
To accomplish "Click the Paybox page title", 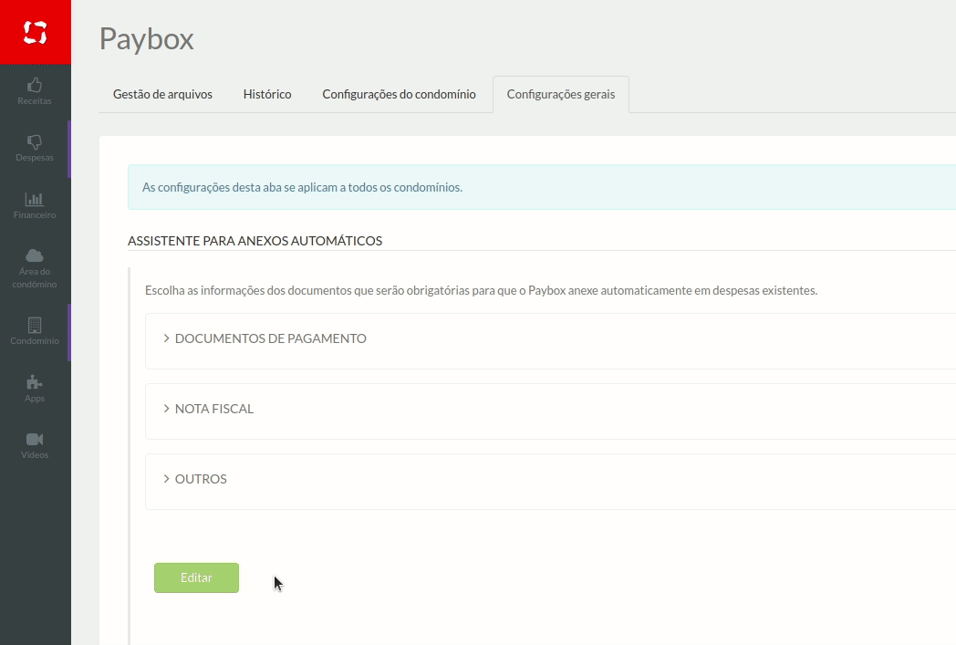I will pyautogui.click(x=146, y=39).
